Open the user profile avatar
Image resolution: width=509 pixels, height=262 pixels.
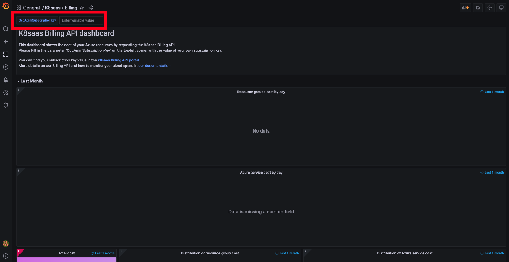click(x=6, y=244)
